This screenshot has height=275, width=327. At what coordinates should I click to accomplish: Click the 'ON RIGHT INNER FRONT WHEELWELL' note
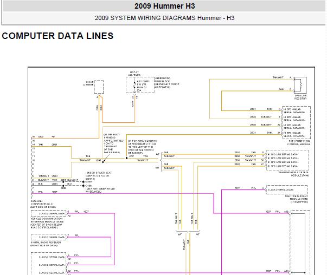click(100, 190)
